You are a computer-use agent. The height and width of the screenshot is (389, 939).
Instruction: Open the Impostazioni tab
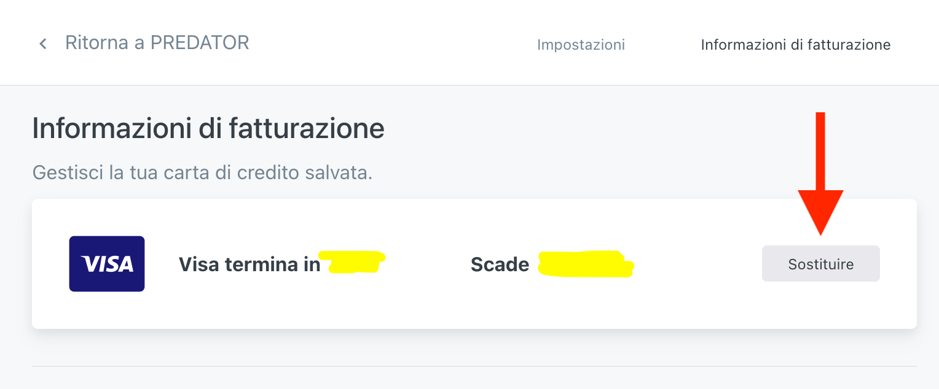(581, 45)
